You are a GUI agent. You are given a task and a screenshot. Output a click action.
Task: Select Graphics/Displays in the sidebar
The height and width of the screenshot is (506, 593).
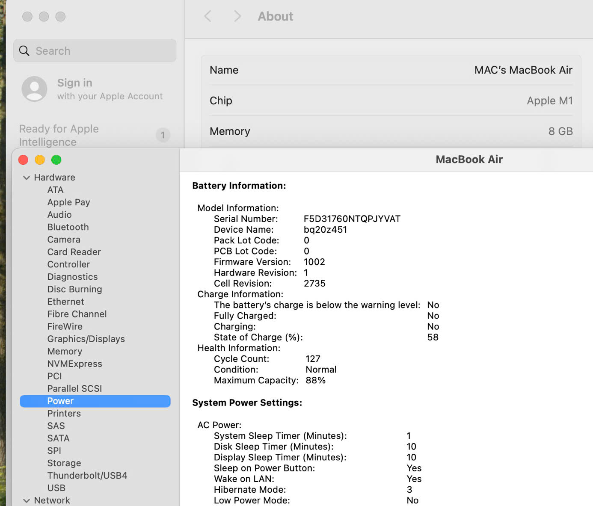pos(86,339)
